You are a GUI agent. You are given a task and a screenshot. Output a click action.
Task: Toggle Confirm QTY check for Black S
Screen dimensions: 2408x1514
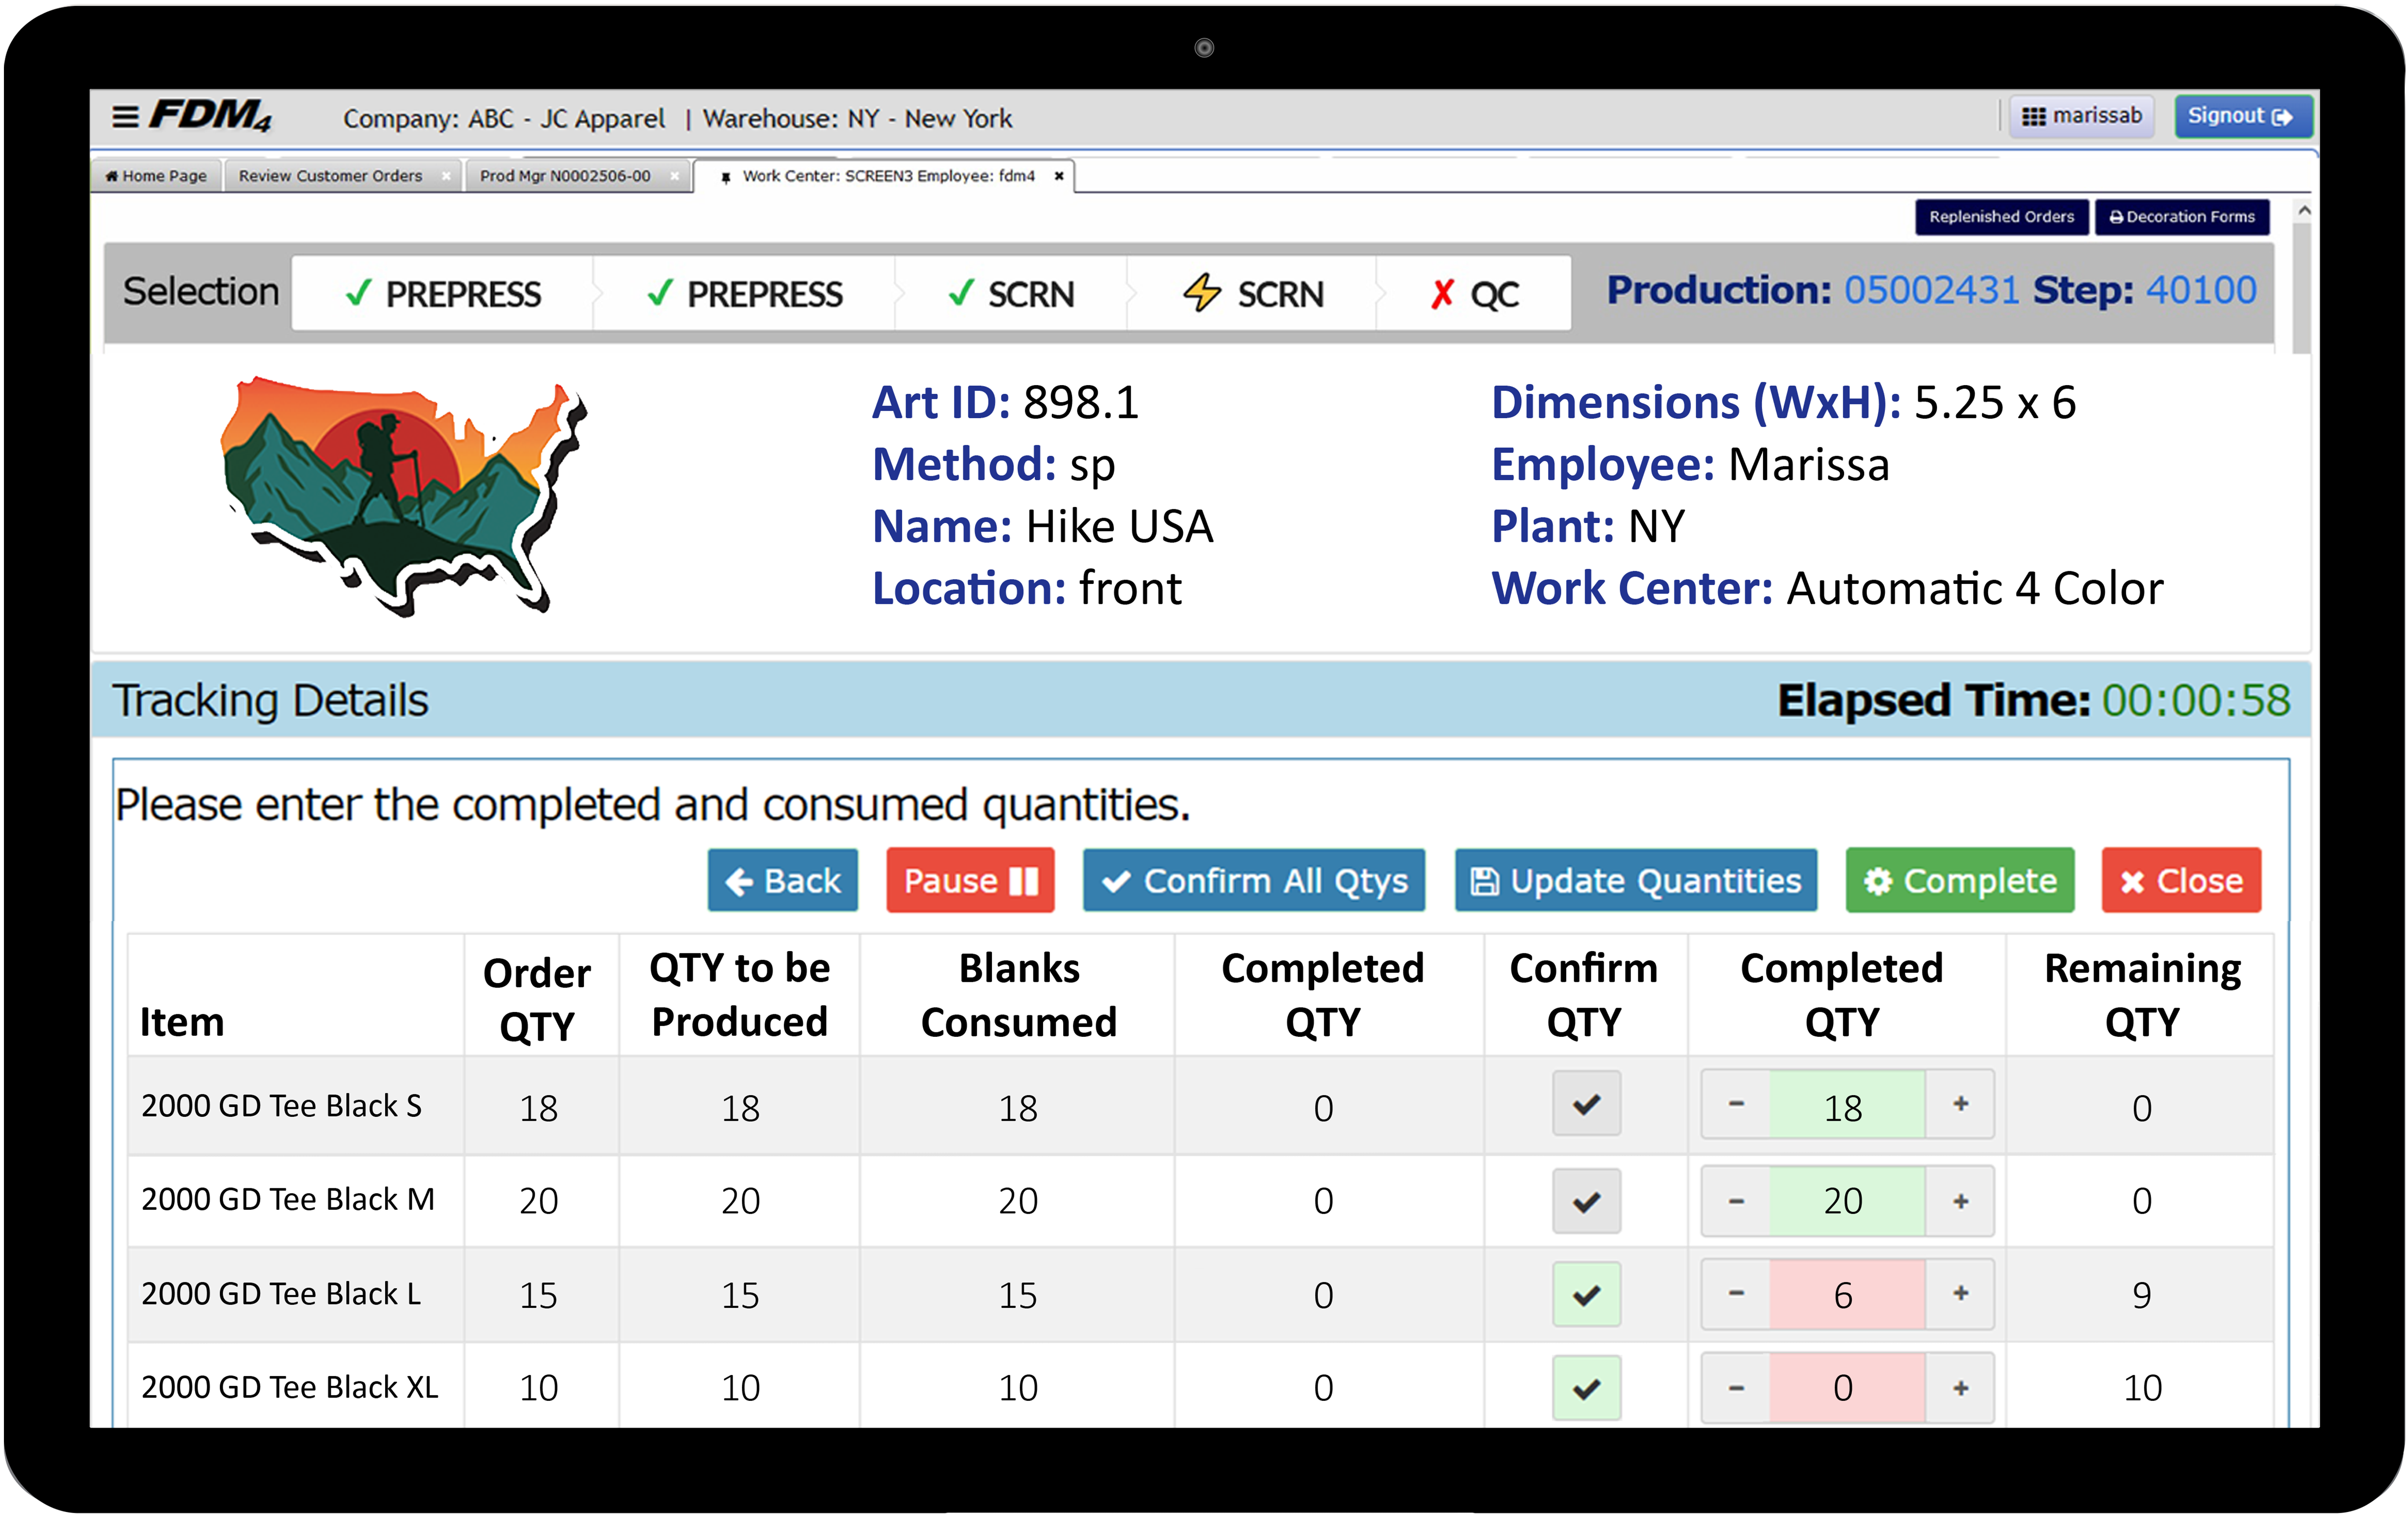1586,1104
